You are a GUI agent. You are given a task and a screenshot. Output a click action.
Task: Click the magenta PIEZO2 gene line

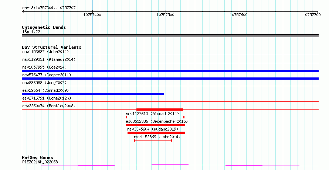[170, 166]
